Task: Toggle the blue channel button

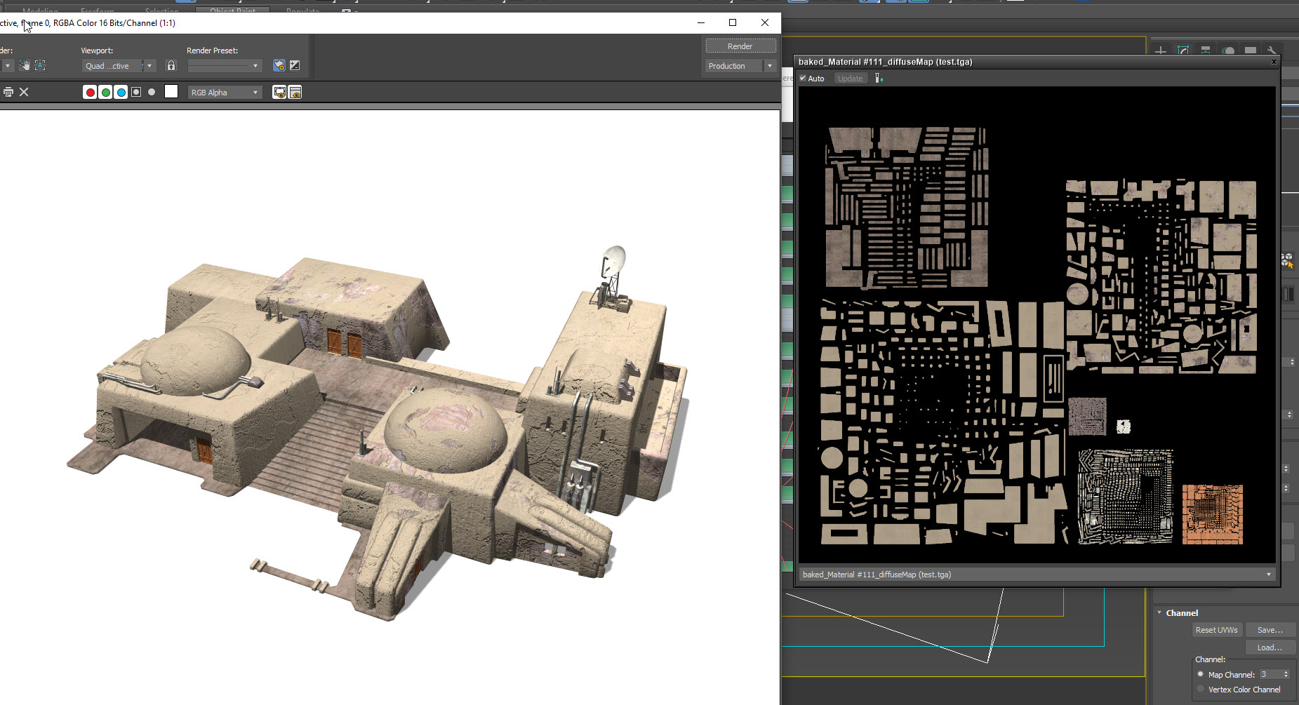Action: coord(121,92)
